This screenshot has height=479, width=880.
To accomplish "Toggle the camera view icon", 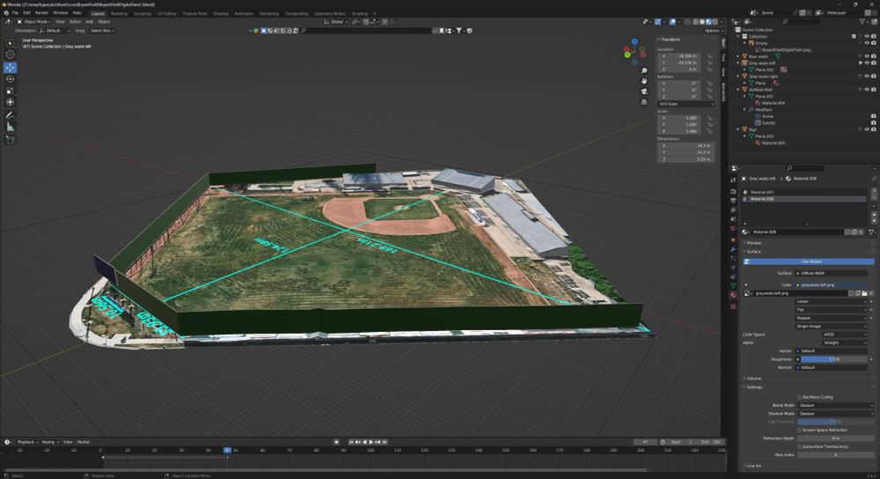I will coord(644,91).
